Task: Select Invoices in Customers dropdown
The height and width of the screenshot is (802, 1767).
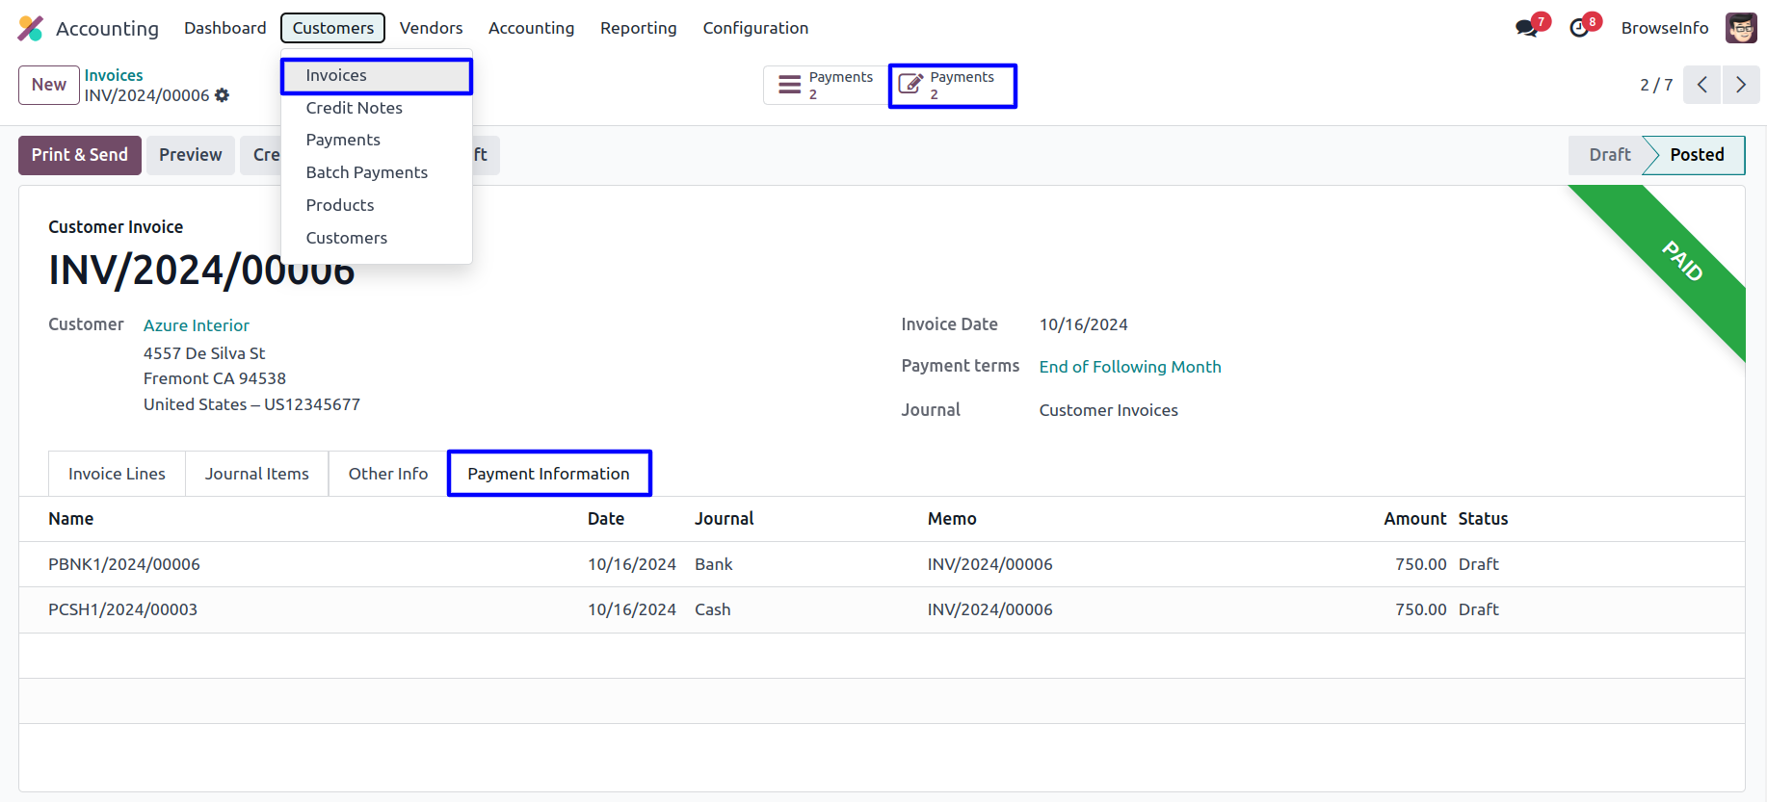Action: (336, 75)
